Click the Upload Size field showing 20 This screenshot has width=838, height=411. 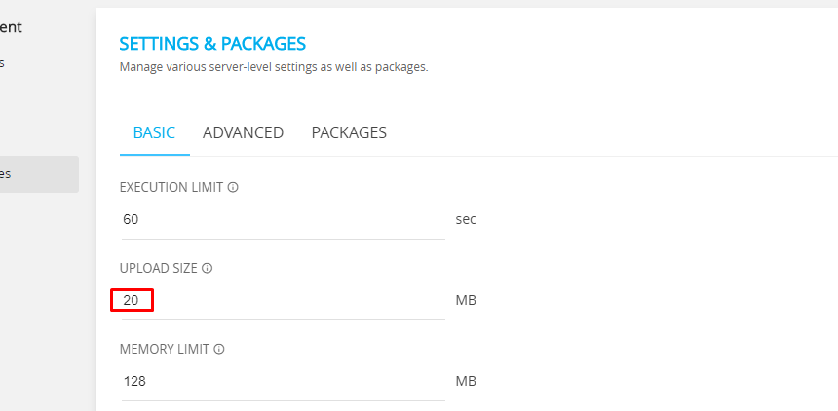(x=284, y=300)
